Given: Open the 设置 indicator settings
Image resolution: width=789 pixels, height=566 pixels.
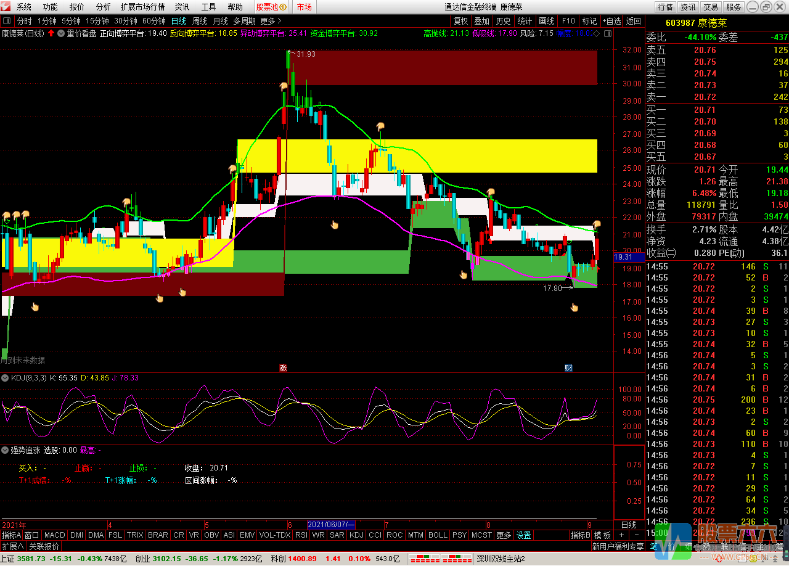Looking at the screenshot, I should (523, 535).
